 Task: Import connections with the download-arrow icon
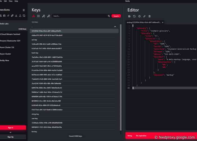[16, 16]
